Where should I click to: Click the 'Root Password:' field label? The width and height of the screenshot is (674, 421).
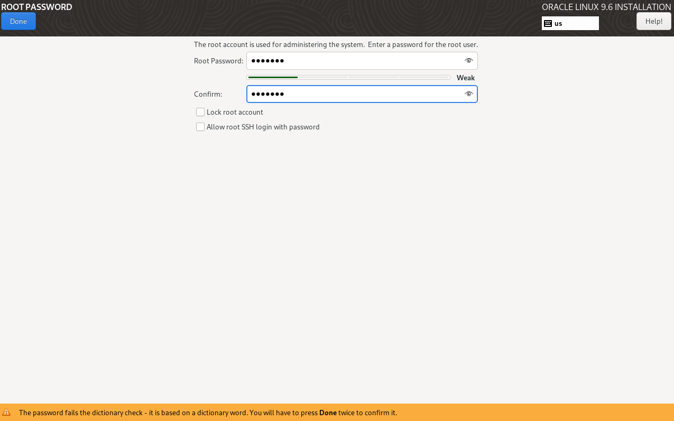218,61
